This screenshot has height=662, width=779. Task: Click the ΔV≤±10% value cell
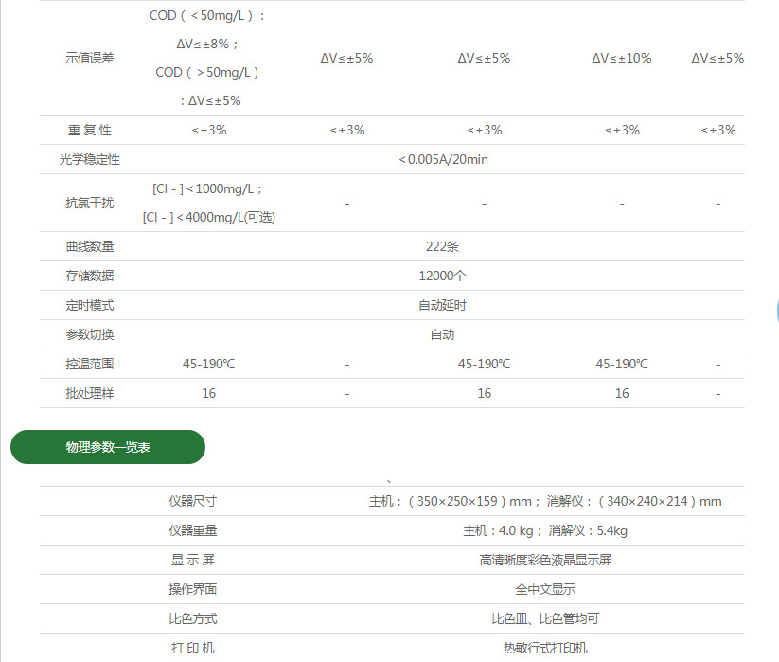click(x=621, y=57)
